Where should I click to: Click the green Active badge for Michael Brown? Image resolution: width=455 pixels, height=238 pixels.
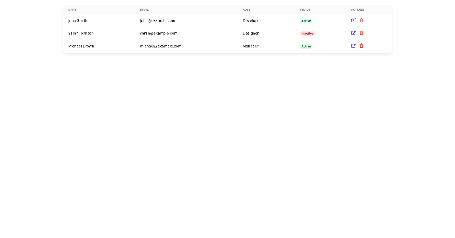[x=306, y=46]
